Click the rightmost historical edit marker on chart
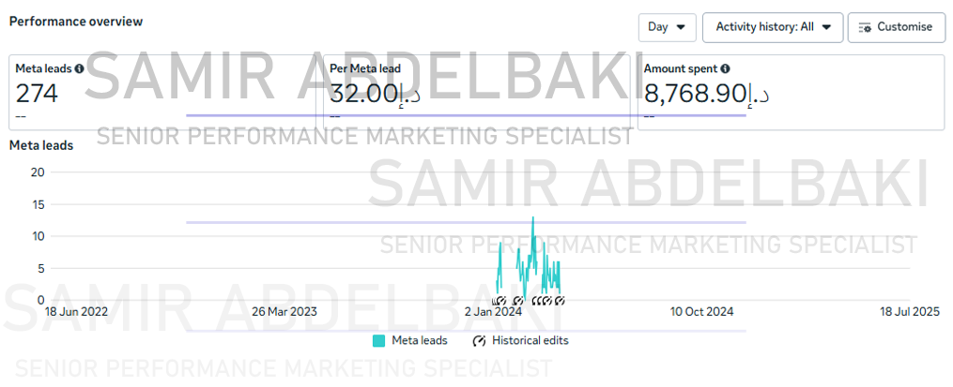953x387 pixels. click(x=560, y=301)
